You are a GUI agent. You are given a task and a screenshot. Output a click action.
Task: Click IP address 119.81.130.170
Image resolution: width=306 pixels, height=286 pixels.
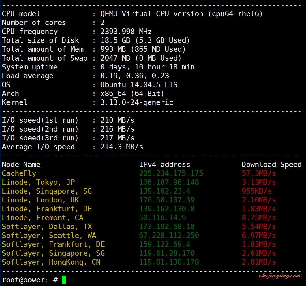point(169,262)
